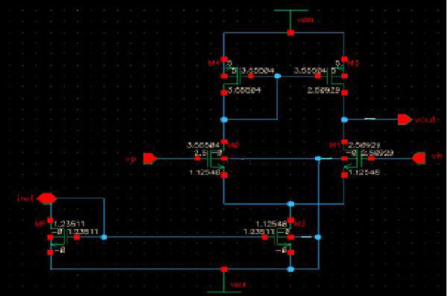Click the vdd wire connection square
Viewport: 447px width, 296px height.
(x=291, y=33)
